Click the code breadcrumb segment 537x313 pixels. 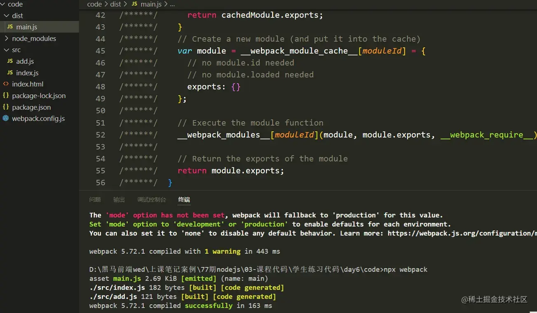click(94, 4)
